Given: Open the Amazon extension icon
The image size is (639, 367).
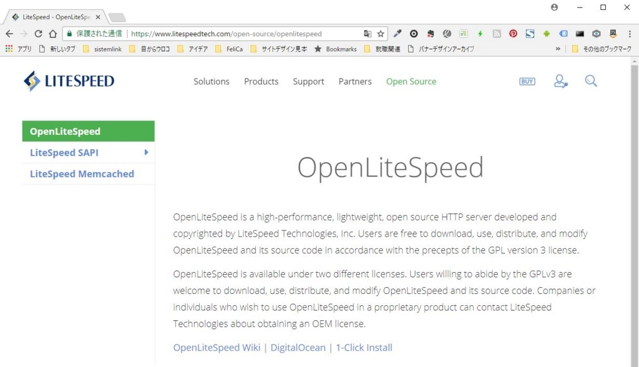Looking at the screenshot, I should [613, 34].
